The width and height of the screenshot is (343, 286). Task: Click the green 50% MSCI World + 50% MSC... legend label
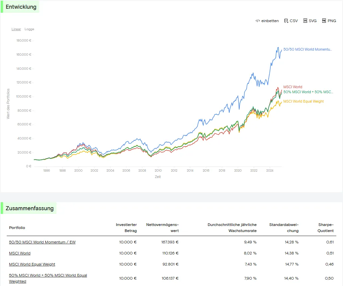pyautogui.click(x=308, y=92)
